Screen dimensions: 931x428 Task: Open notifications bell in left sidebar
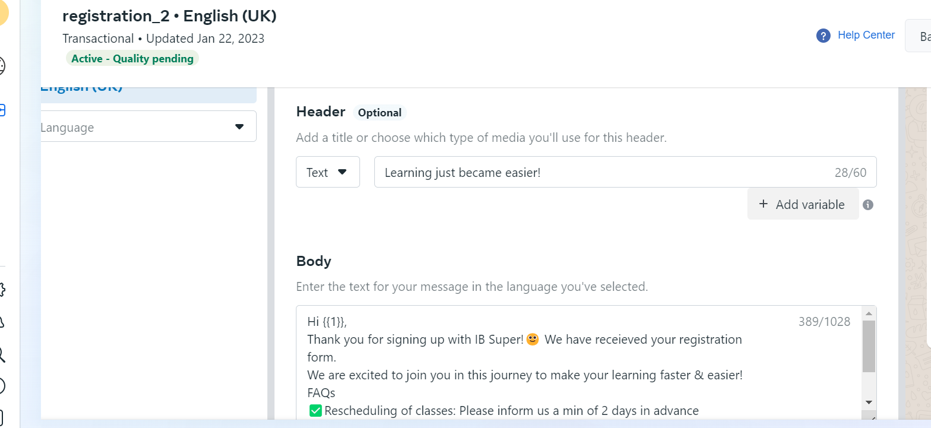click(2, 322)
